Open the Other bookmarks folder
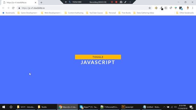Screen dimensions: 196x110 click(185, 13)
